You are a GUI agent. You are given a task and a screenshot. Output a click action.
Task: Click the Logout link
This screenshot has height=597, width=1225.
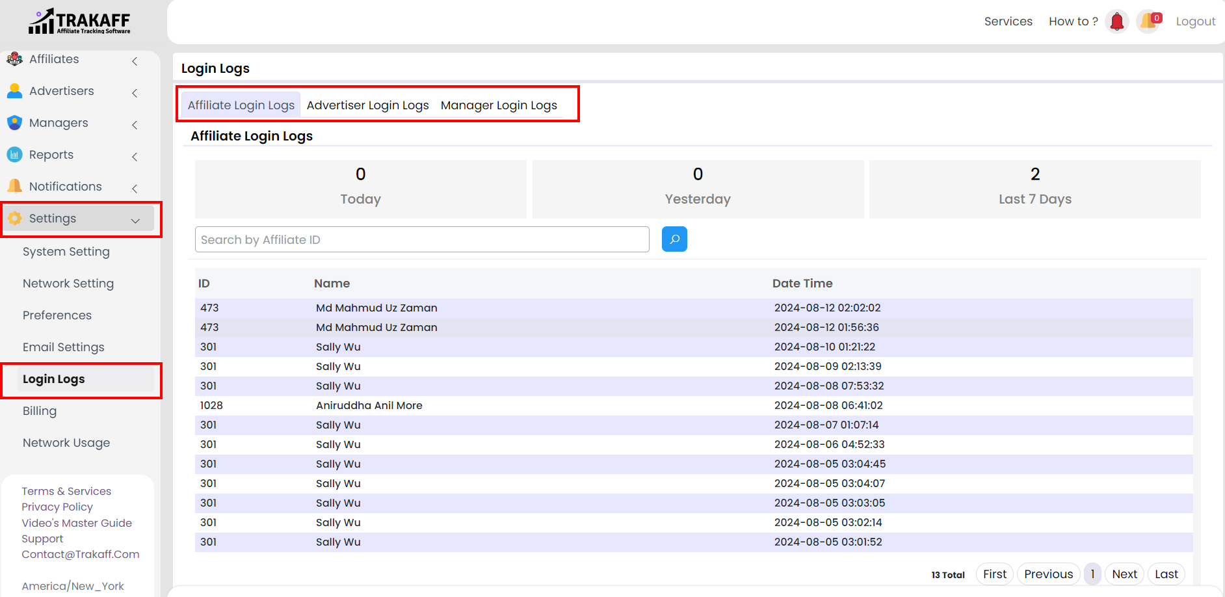(1196, 21)
